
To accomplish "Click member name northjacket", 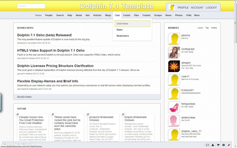I will 188,49.
